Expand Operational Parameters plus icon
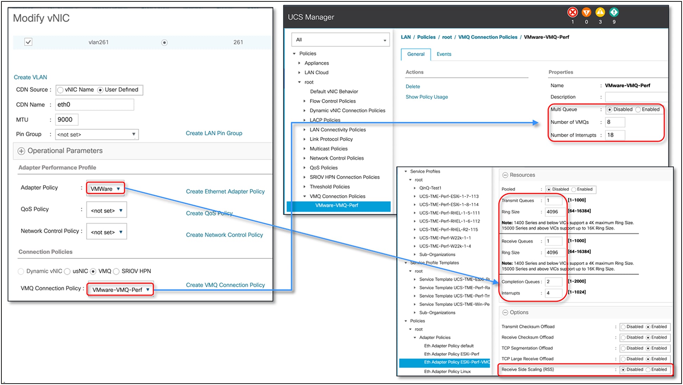 coord(21,151)
